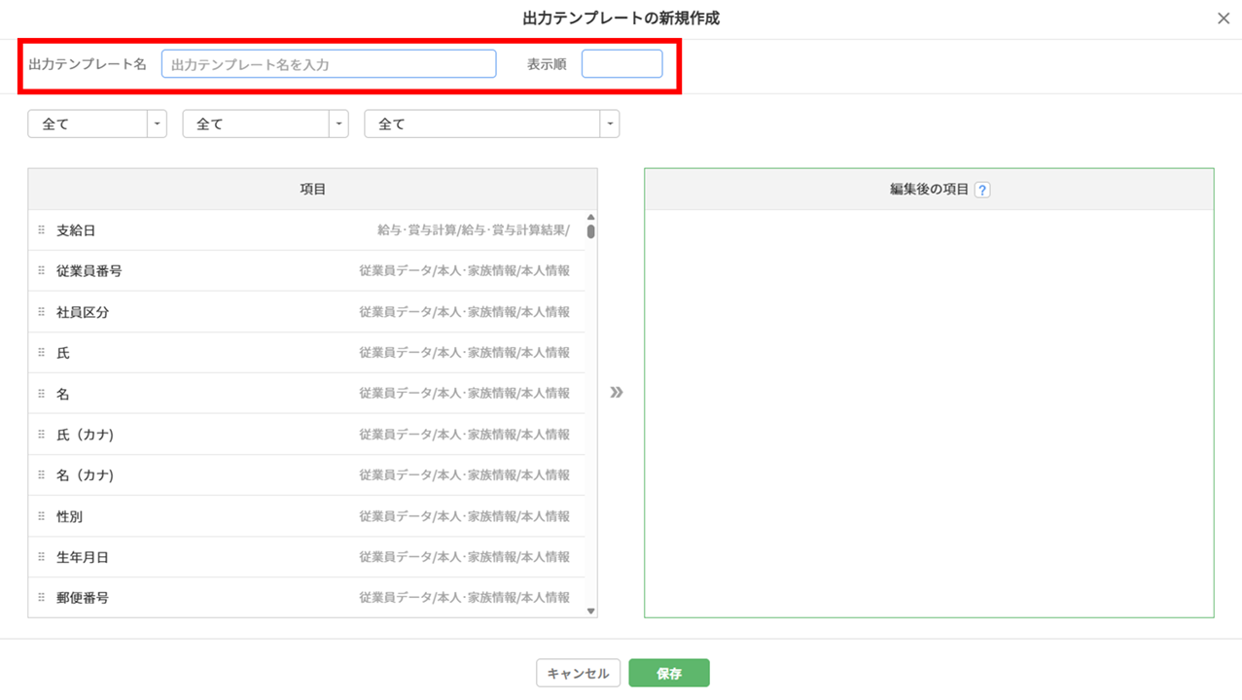
Task: Click drag handle beside 性別
Action: [x=42, y=516]
